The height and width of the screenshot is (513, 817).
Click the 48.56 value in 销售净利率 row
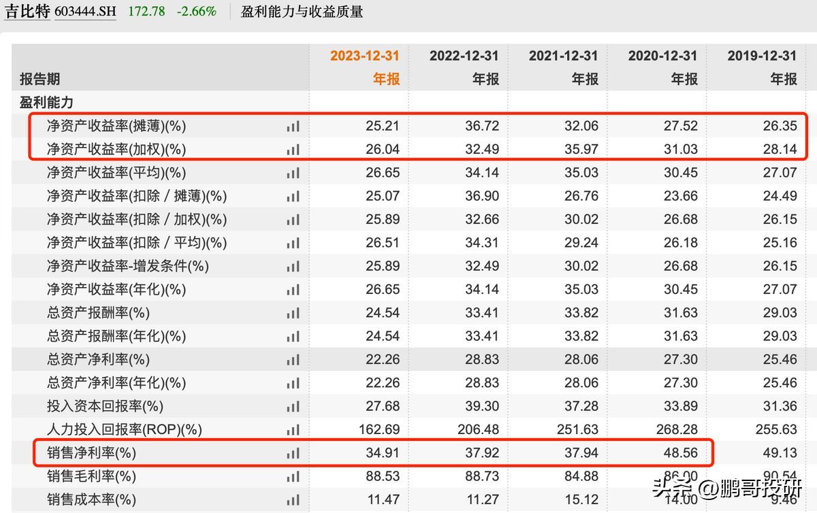click(681, 453)
